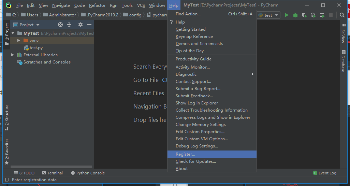Open the VCS menu
Image resolution: width=350 pixels, height=186 pixels.
pos(141,5)
